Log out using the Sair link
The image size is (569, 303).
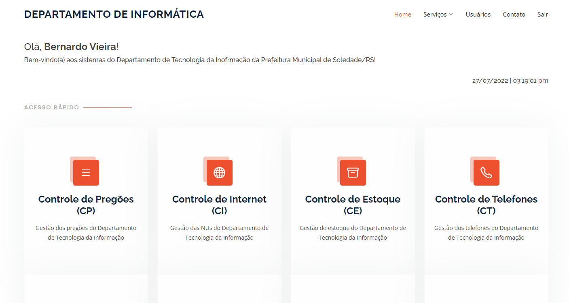542,15
